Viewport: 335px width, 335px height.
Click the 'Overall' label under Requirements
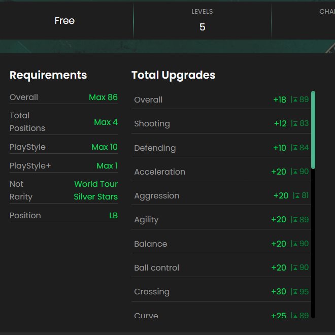pyautogui.click(x=24, y=97)
